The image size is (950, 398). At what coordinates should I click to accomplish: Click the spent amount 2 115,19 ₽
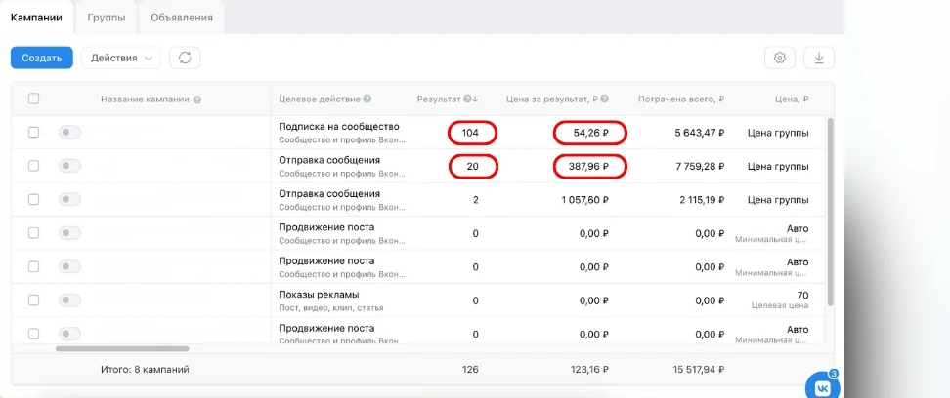(701, 200)
